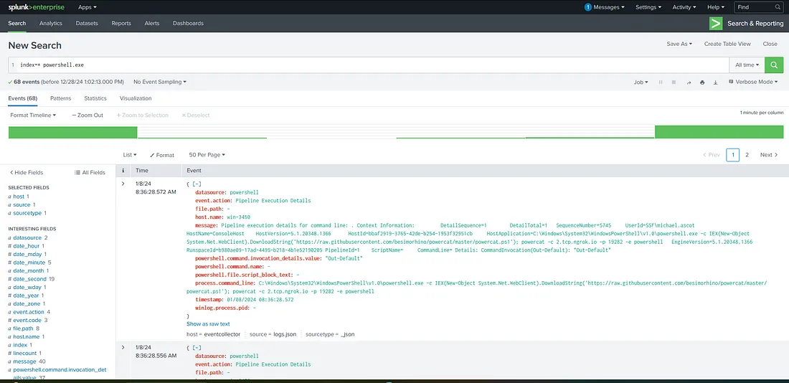Image resolution: width=789 pixels, height=383 pixels.
Task: Share the search job
Action: coord(689,82)
